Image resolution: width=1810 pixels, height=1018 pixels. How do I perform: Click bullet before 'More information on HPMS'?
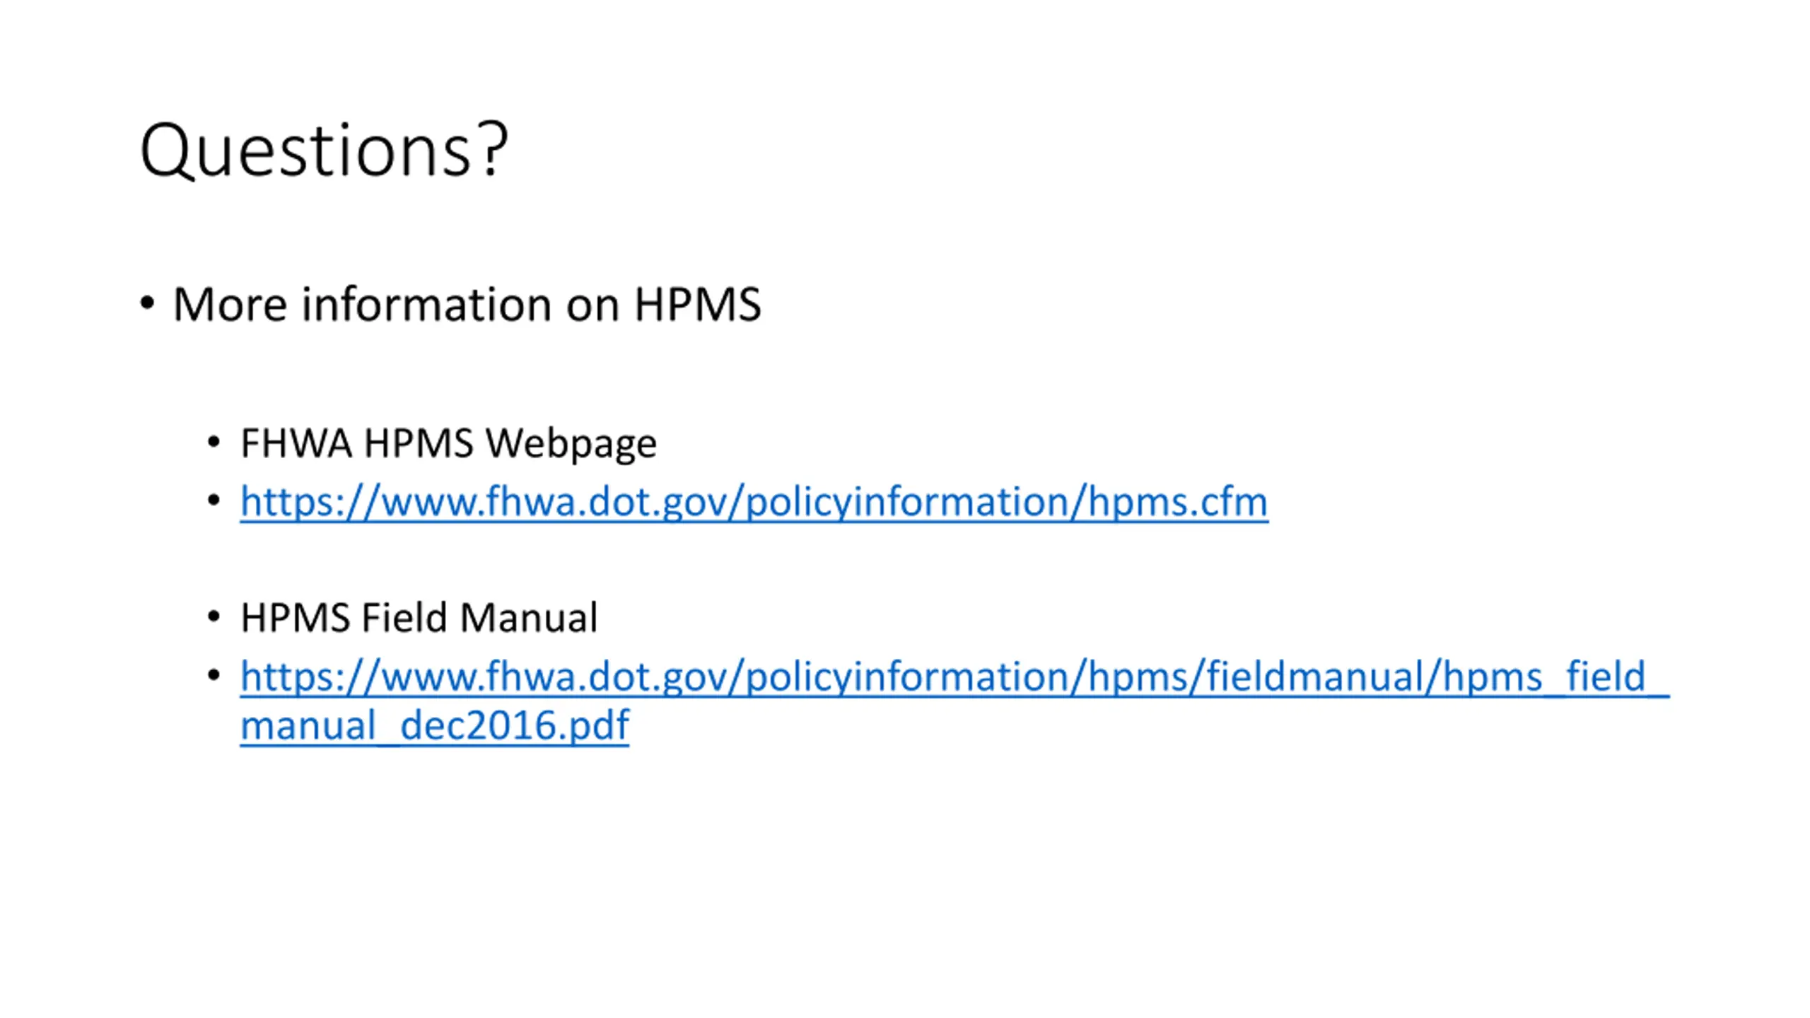147,305
